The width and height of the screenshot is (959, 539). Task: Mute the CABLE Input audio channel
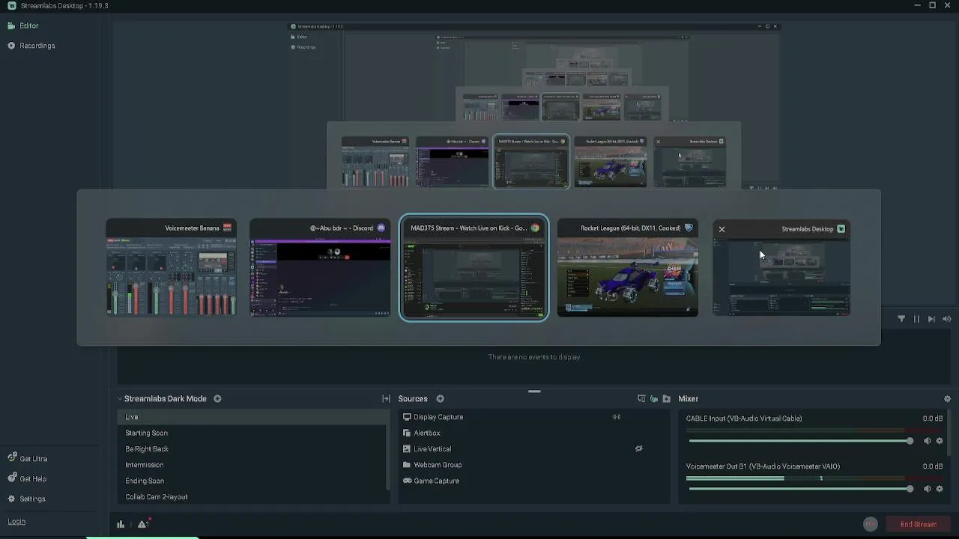click(x=927, y=441)
